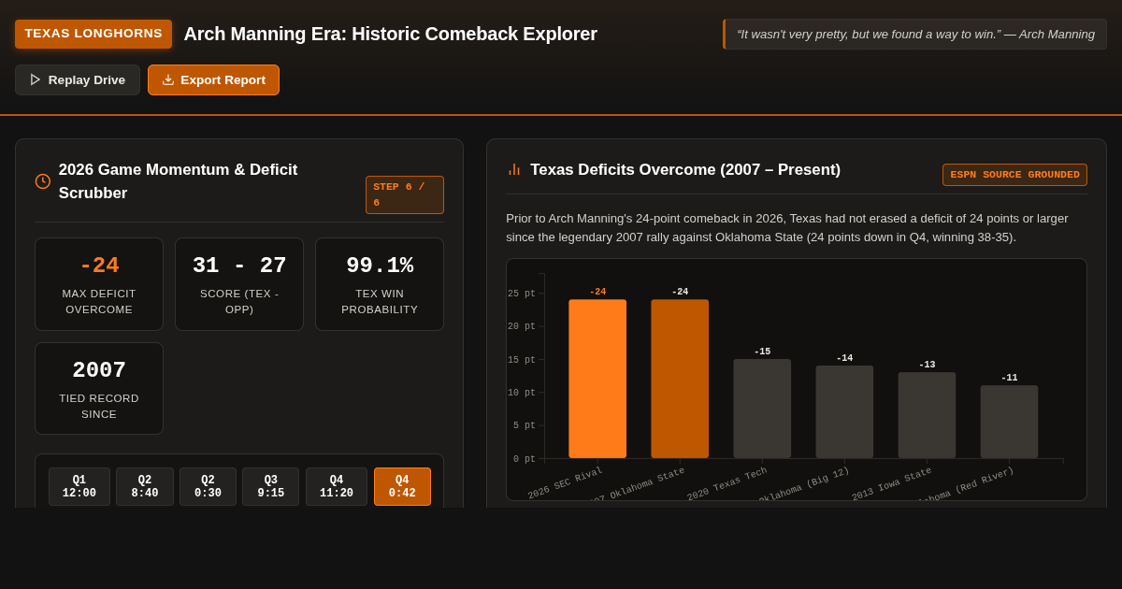Image resolution: width=1122 pixels, height=589 pixels.
Task: Click the 2026 Game Momentum & Deficit Scrubber heading
Action: pyautogui.click(x=178, y=181)
